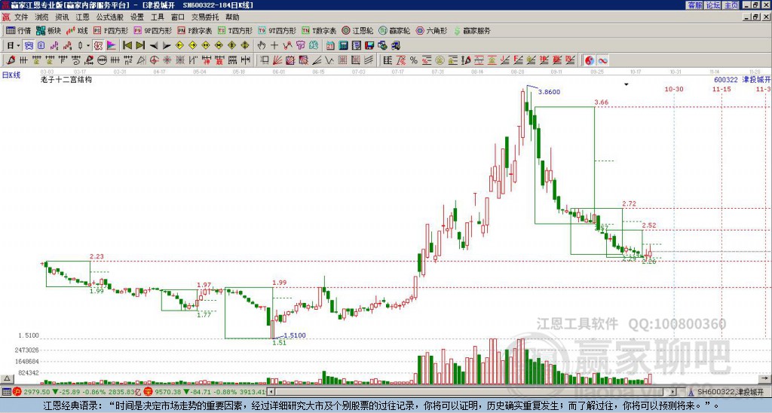
Task: Click the 10-30 date marker
Action: (674, 89)
